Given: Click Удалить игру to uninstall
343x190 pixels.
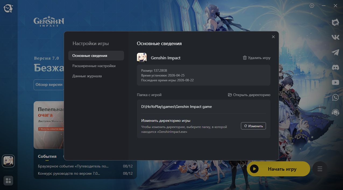Looking at the screenshot, I should click(257, 58).
